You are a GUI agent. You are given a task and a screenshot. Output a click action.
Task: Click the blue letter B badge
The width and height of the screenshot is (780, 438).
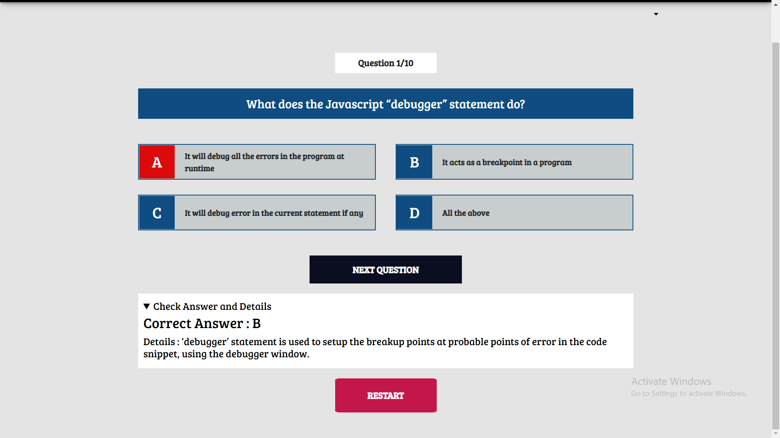[414, 162]
